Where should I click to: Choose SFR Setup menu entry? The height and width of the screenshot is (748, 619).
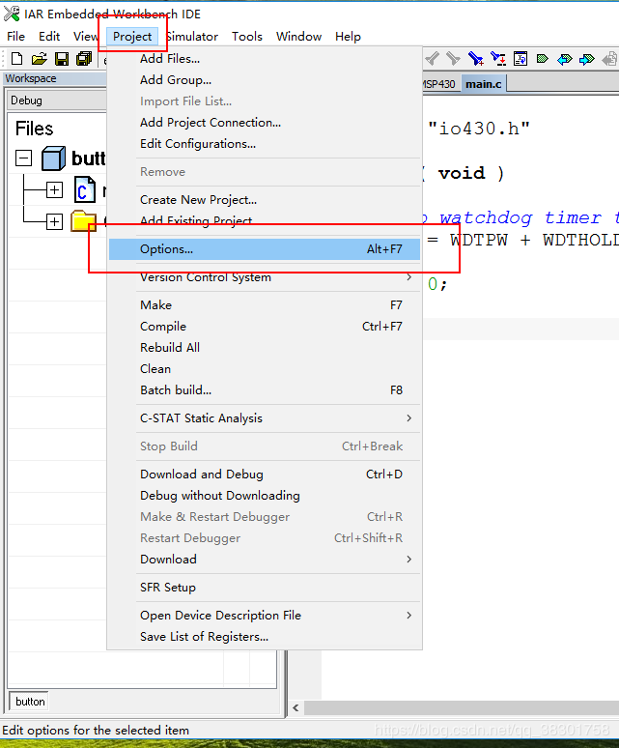[x=265, y=588]
